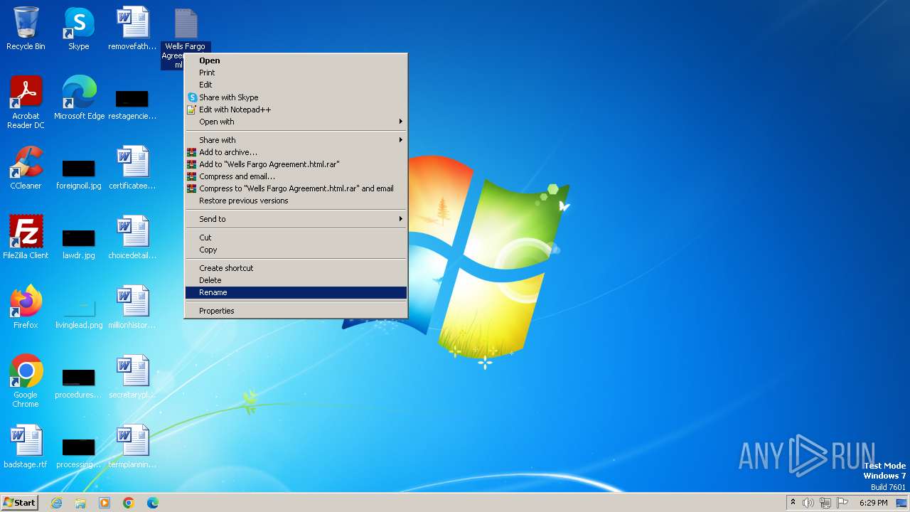Select the CCleaner desktop shortcut
Viewport: 910px width, 512px height.
point(26,168)
